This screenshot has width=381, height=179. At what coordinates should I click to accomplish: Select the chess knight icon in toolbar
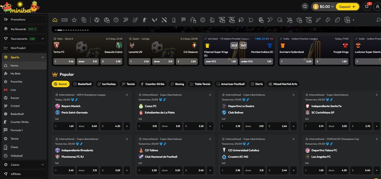point(173,20)
